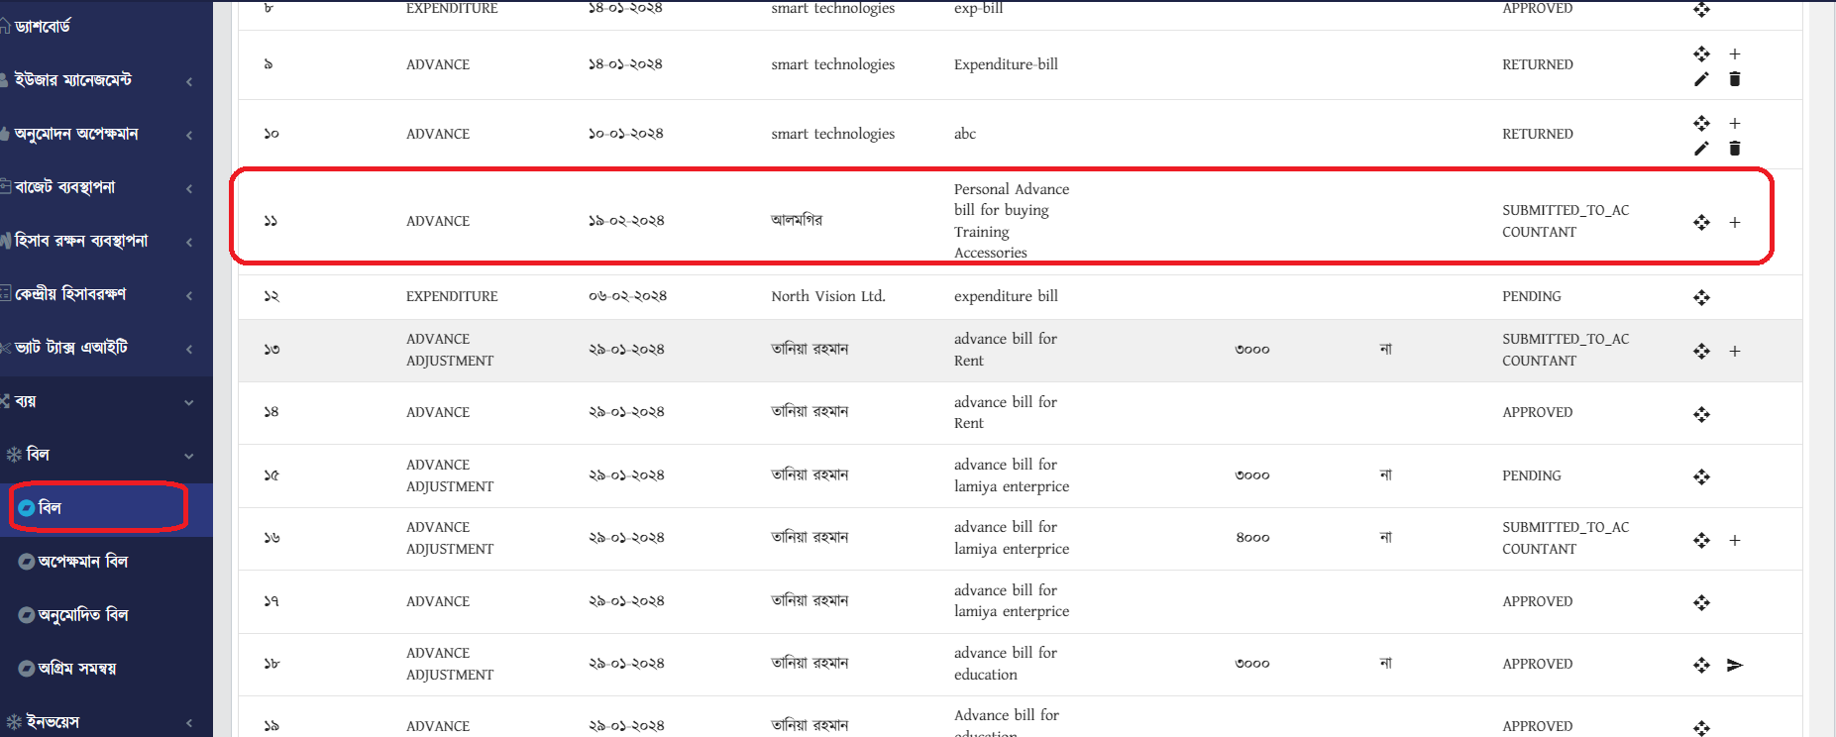This screenshot has height=737, width=1836.
Task: Click the edit pencil icon in row ৯
Action: 1701,79
